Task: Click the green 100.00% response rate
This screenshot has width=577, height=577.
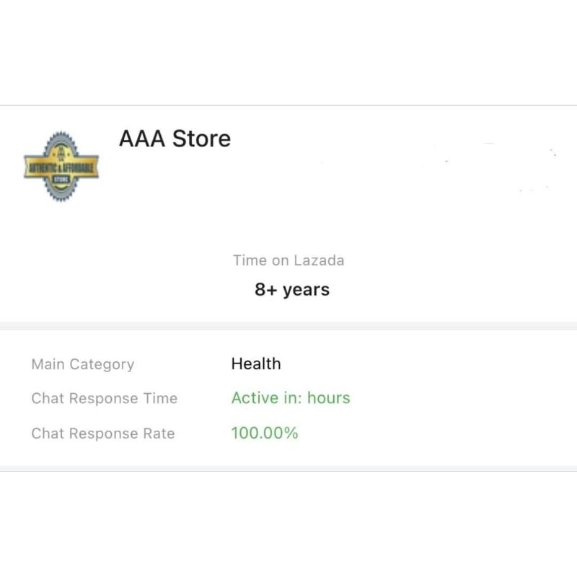Action: pos(264,433)
